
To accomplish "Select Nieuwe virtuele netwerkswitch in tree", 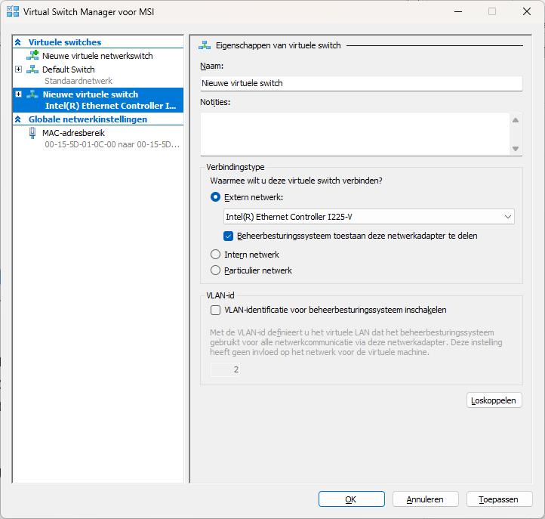I will (97, 56).
